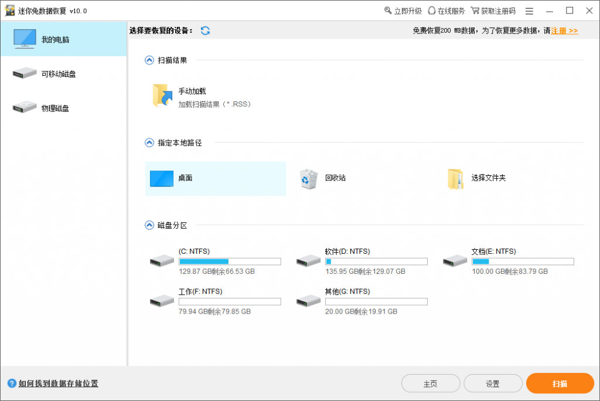Open the 注册 >> link
Viewport: 600px width, 401px height.
click(x=564, y=30)
